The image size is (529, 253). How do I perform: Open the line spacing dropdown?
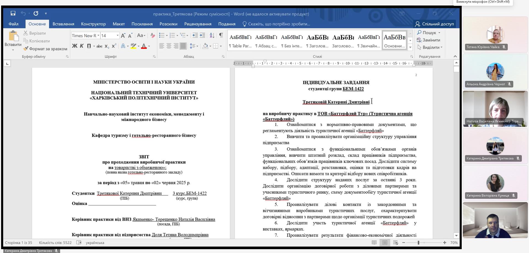[x=194, y=46]
